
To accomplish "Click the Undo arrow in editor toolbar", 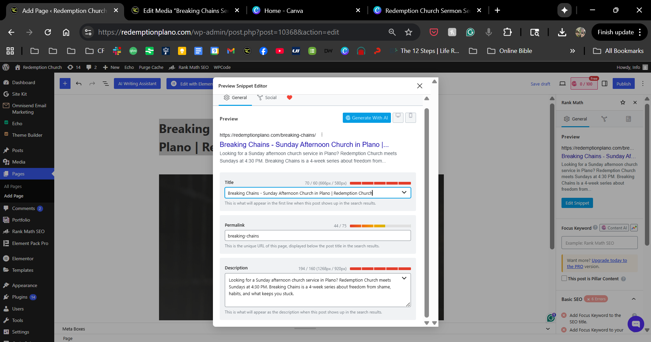I will point(79,83).
